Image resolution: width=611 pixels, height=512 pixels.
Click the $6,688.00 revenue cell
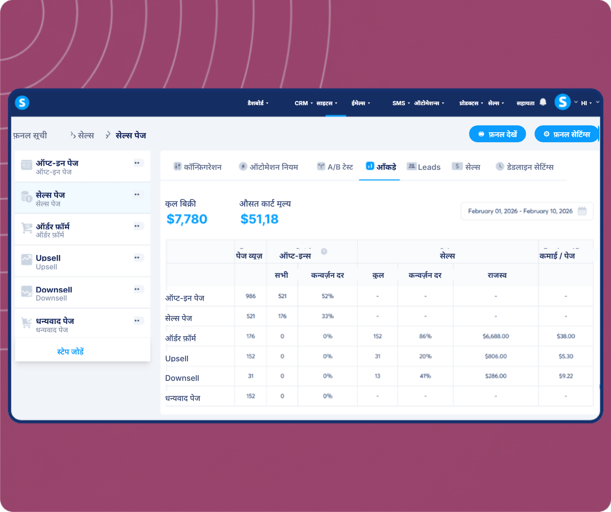(496, 336)
